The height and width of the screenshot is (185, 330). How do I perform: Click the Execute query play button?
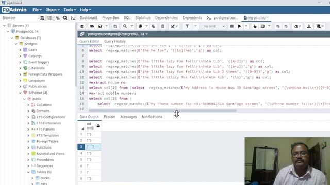(x=239, y=26)
